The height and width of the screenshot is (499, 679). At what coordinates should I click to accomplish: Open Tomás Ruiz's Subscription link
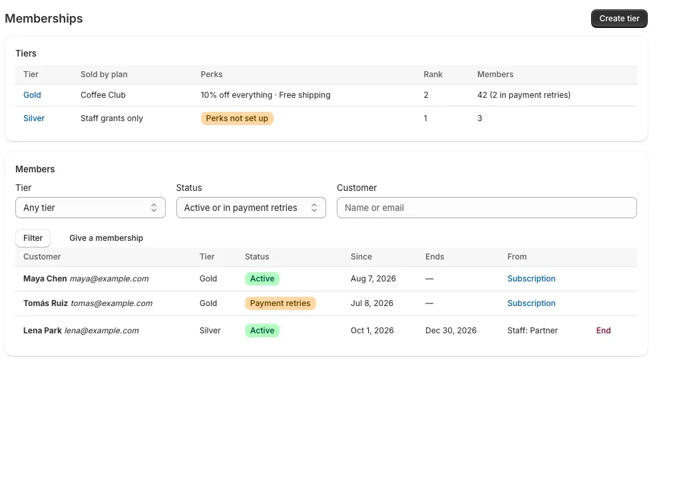tap(531, 303)
